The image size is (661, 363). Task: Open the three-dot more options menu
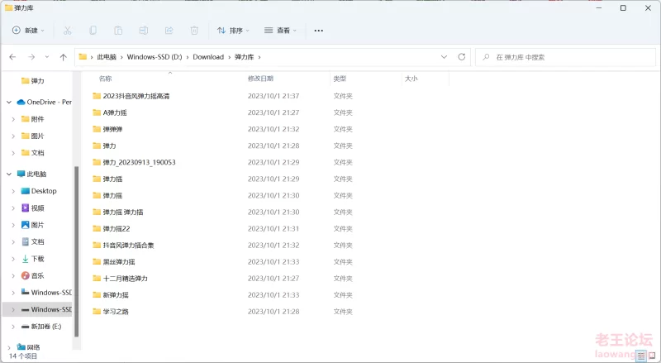(319, 31)
